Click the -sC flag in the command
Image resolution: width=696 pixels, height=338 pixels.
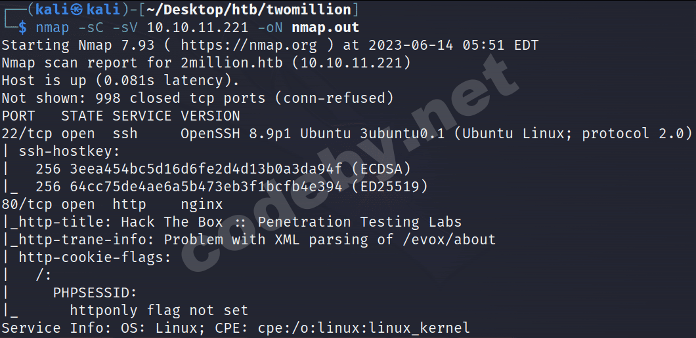pyautogui.click(x=92, y=28)
